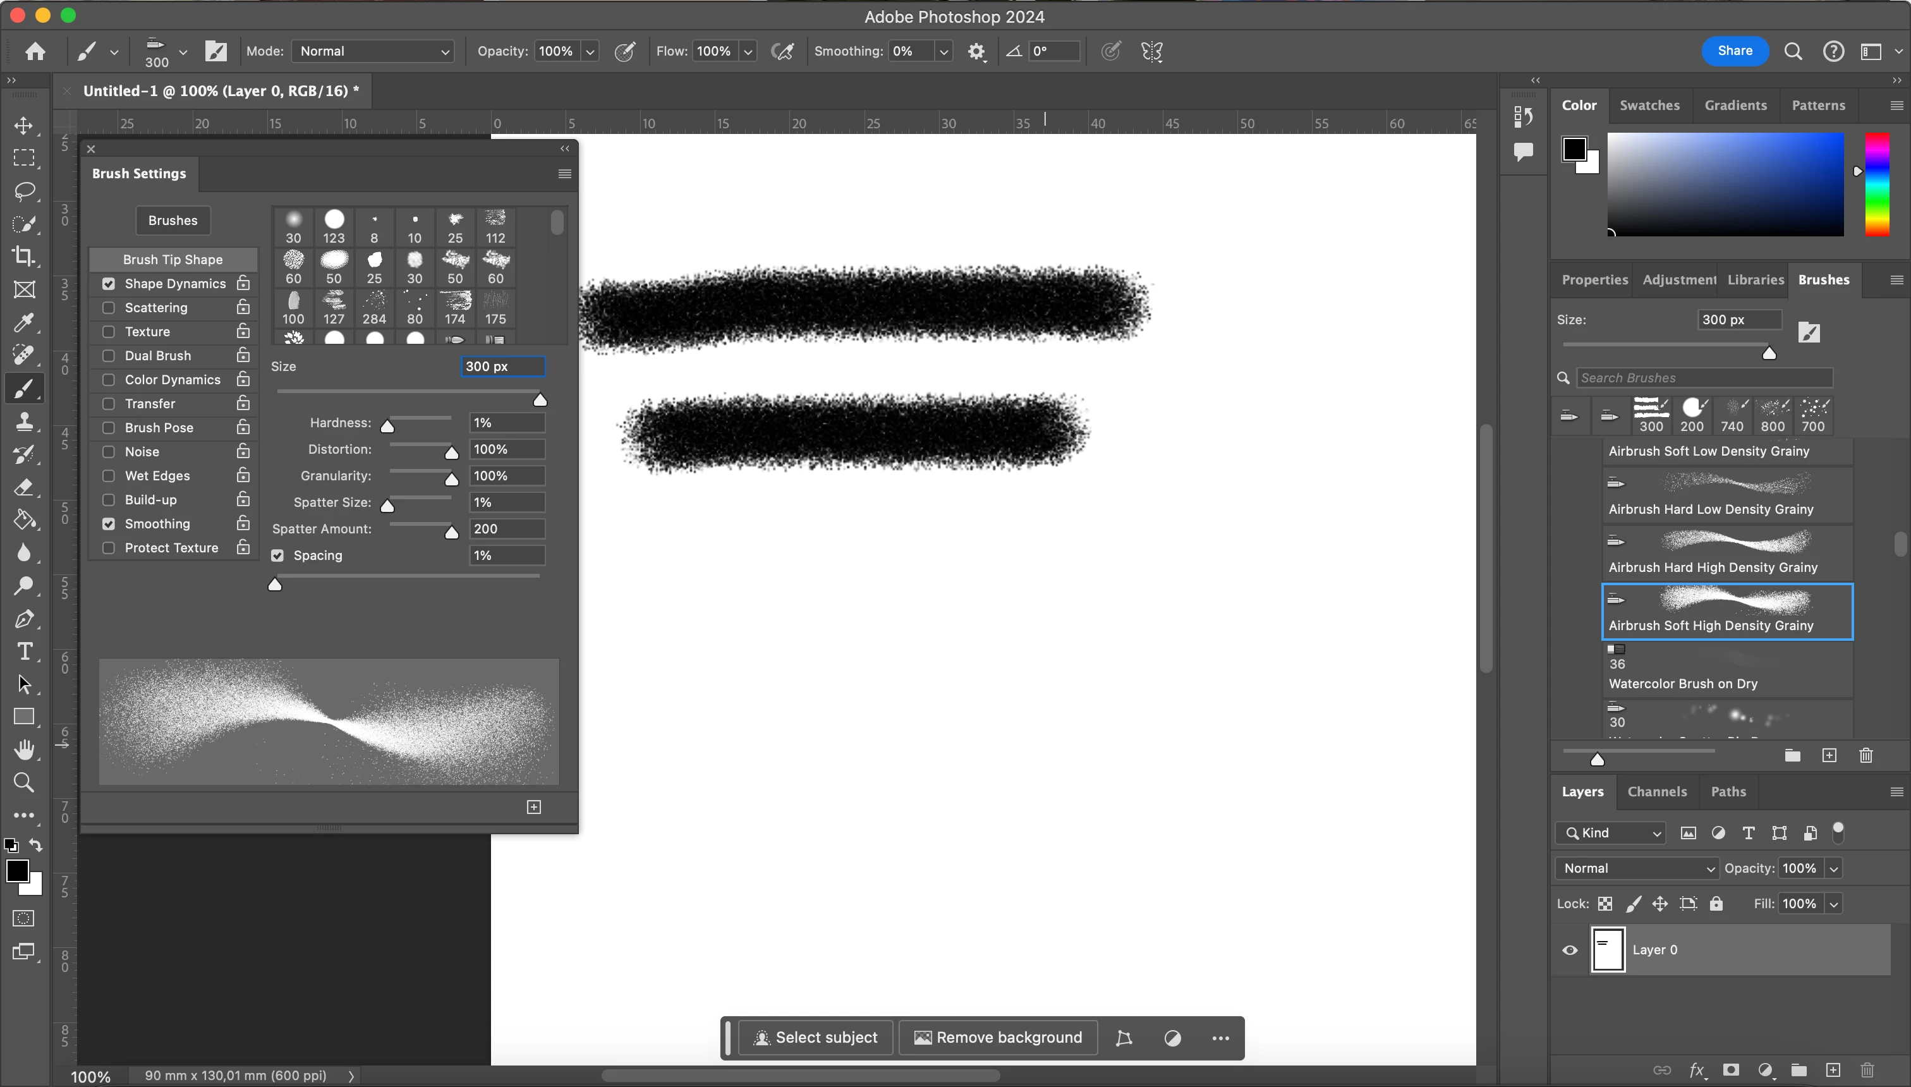Screen dimensions: 1911x1087
Task: Switch to the Swatches tab
Action: pyautogui.click(x=1649, y=106)
